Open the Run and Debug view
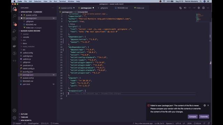Viewport: 223px width, 125px height. coord(15,31)
